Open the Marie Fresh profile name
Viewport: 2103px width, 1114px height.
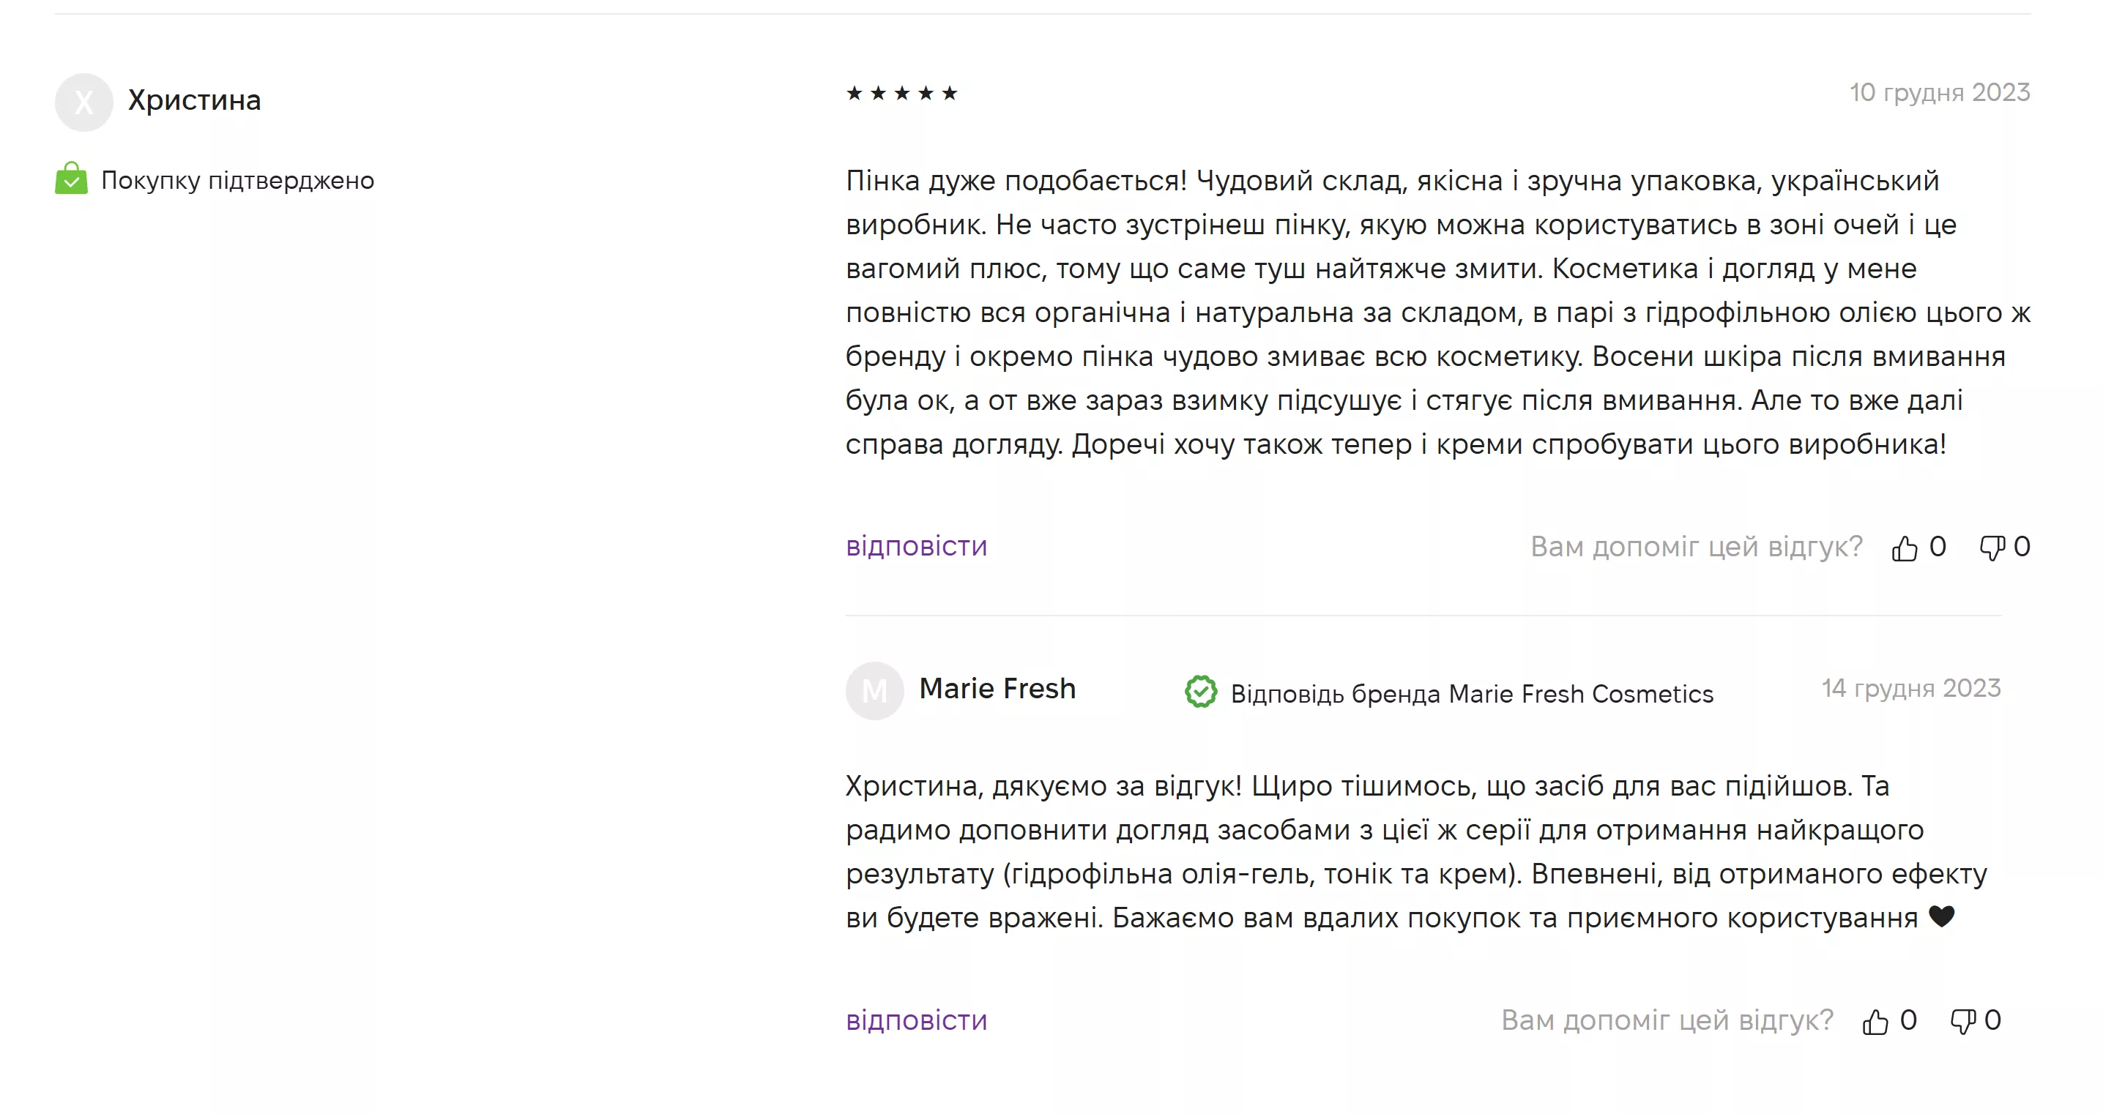pos(997,688)
